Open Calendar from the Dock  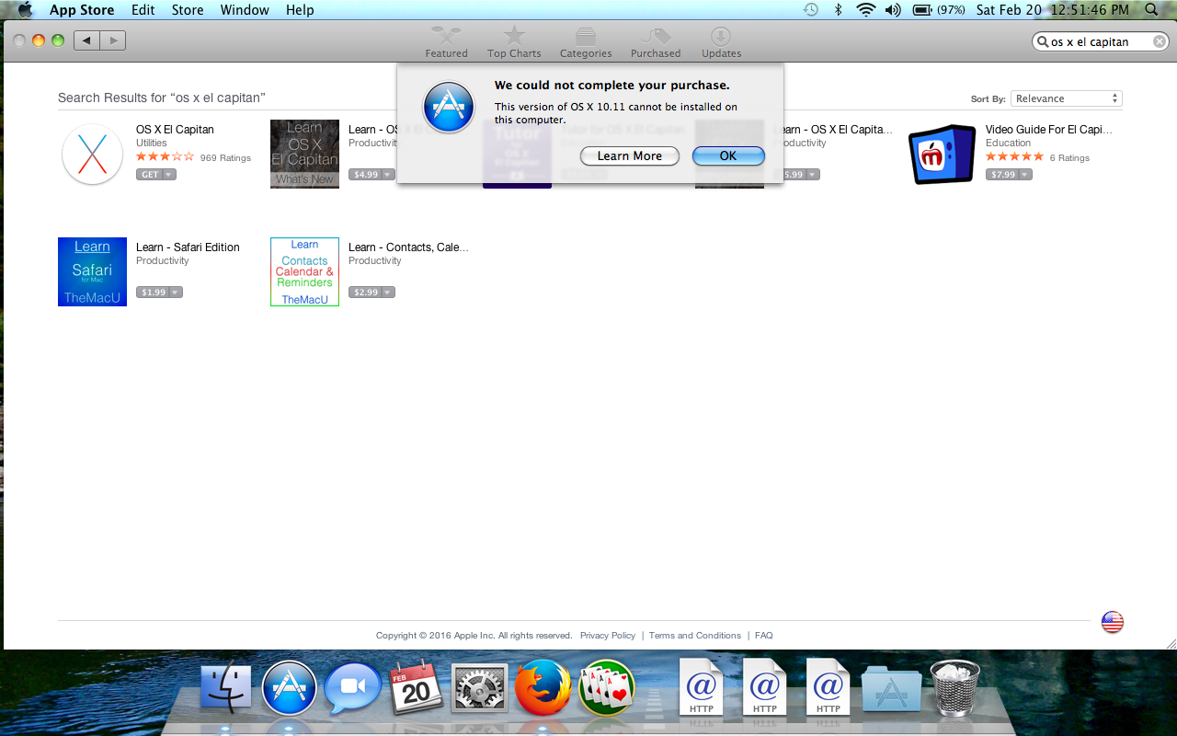point(417,688)
